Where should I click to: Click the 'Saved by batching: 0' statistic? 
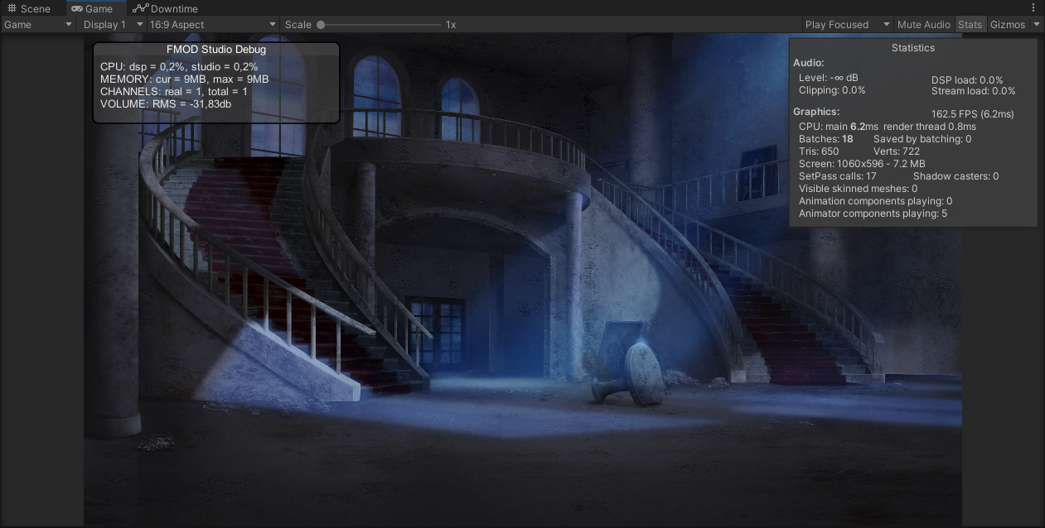[922, 139]
